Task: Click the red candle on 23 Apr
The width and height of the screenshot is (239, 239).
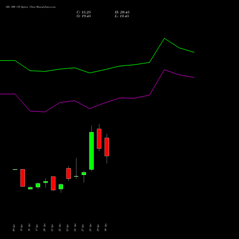Action: coord(68,174)
